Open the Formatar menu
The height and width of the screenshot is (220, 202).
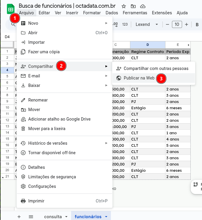coord(92,13)
